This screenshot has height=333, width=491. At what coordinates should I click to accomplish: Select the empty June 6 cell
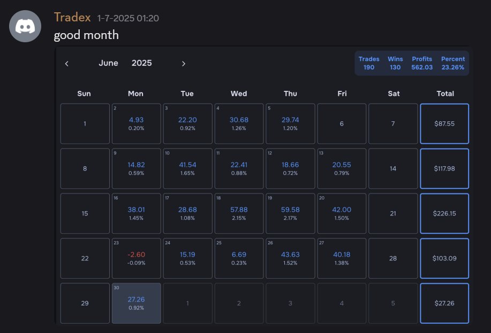point(342,123)
